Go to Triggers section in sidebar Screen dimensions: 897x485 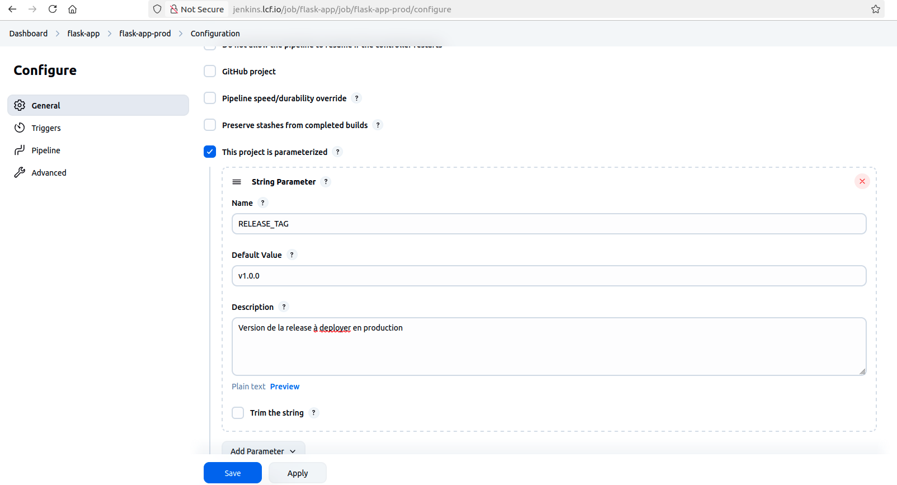click(x=46, y=128)
